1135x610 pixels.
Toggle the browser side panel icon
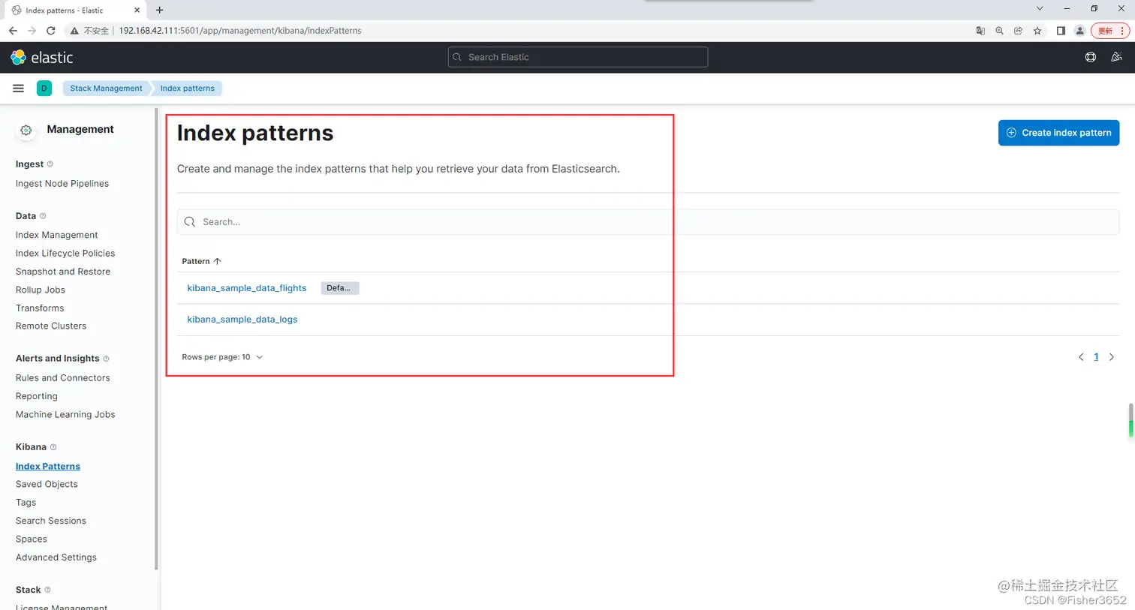(1061, 31)
